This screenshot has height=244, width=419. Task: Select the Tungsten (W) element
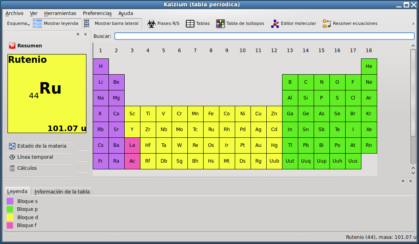180,145
